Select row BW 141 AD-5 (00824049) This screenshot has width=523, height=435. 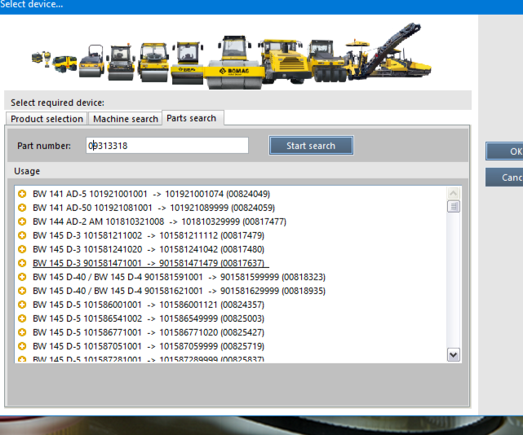(x=151, y=194)
